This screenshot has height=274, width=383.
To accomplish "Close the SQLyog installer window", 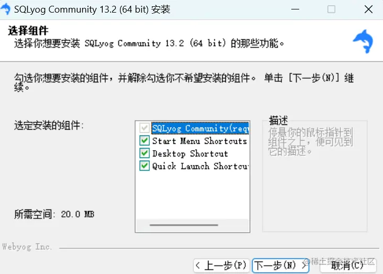I will pyautogui.click(x=368, y=9).
